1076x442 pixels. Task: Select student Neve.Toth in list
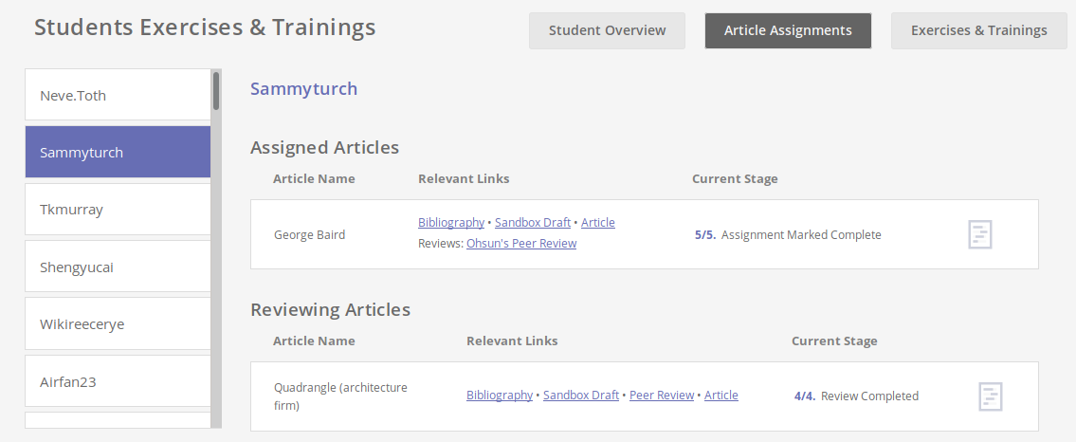119,95
